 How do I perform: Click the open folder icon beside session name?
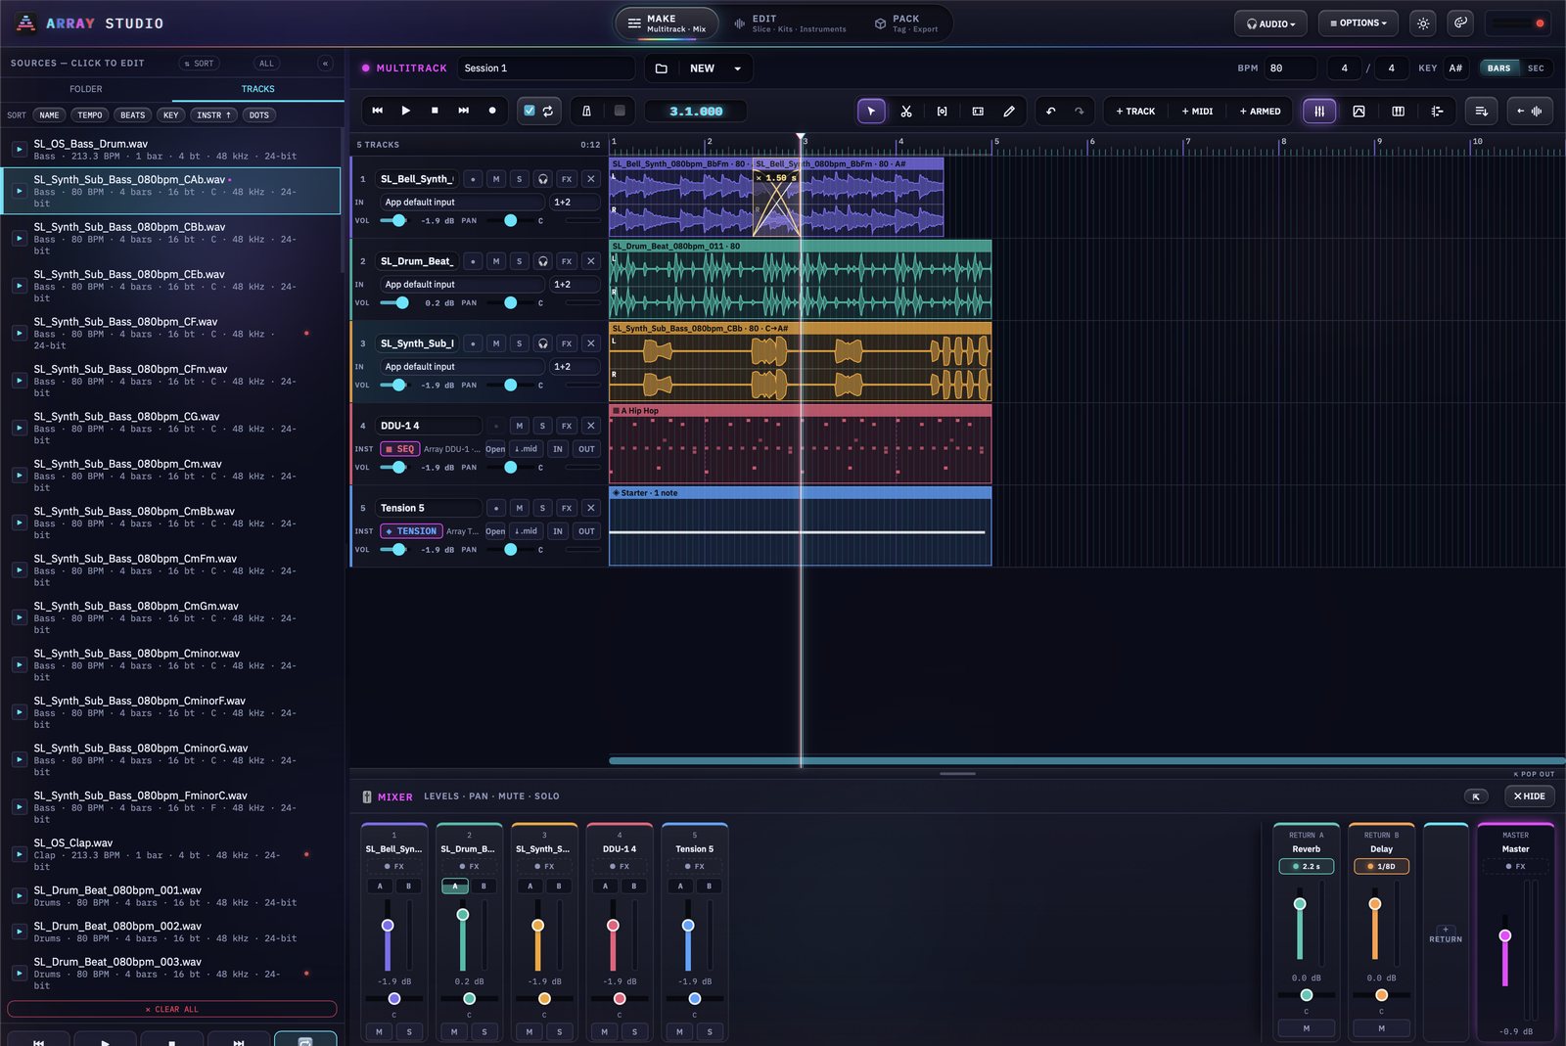(x=661, y=68)
